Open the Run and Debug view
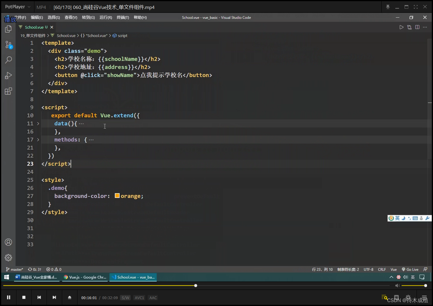The width and height of the screenshot is (433, 306). pos(8,76)
